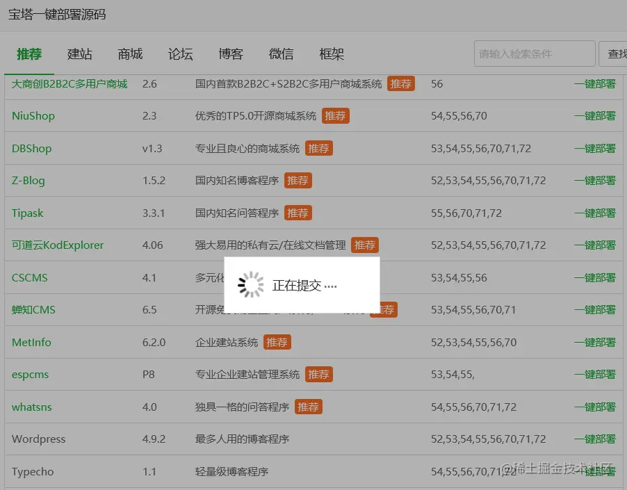Open the 框架 tab
The image size is (627, 490).
point(332,54)
